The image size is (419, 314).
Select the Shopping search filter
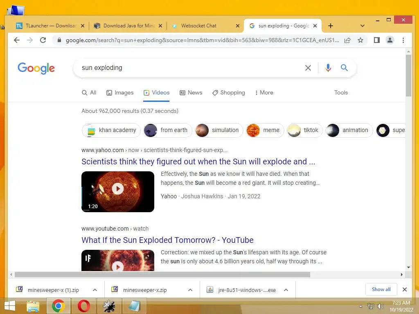(x=228, y=93)
